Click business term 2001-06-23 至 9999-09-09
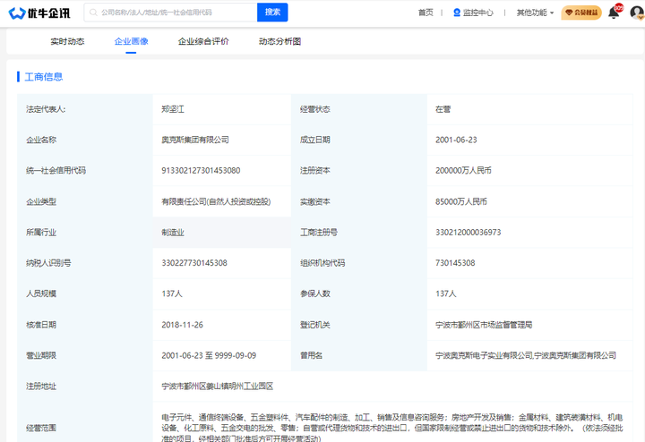The image size is (645, 442). point(209,355)
